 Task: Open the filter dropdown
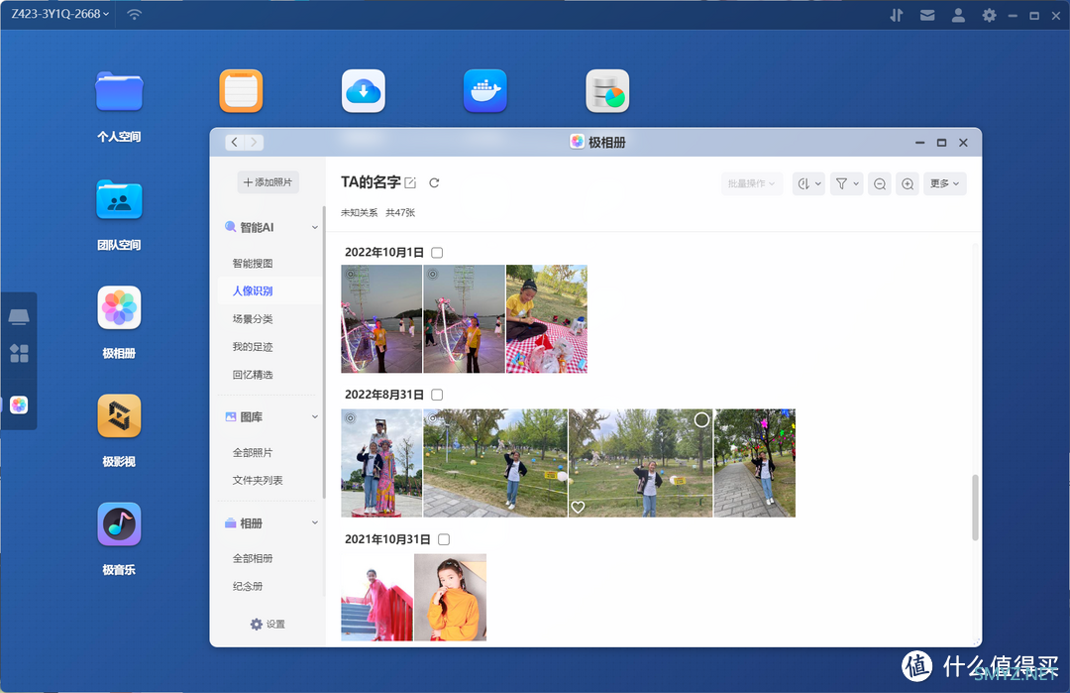pos(847,183)
